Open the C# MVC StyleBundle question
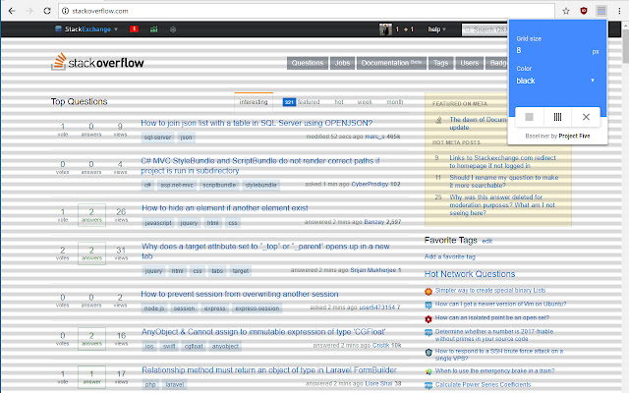This screenshot has height=393, width=629. (x=260, y=166)
